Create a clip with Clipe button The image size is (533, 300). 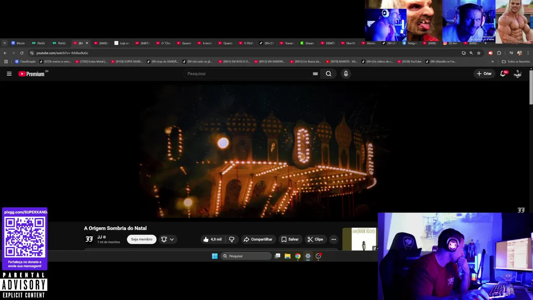(x=315, y=239)
